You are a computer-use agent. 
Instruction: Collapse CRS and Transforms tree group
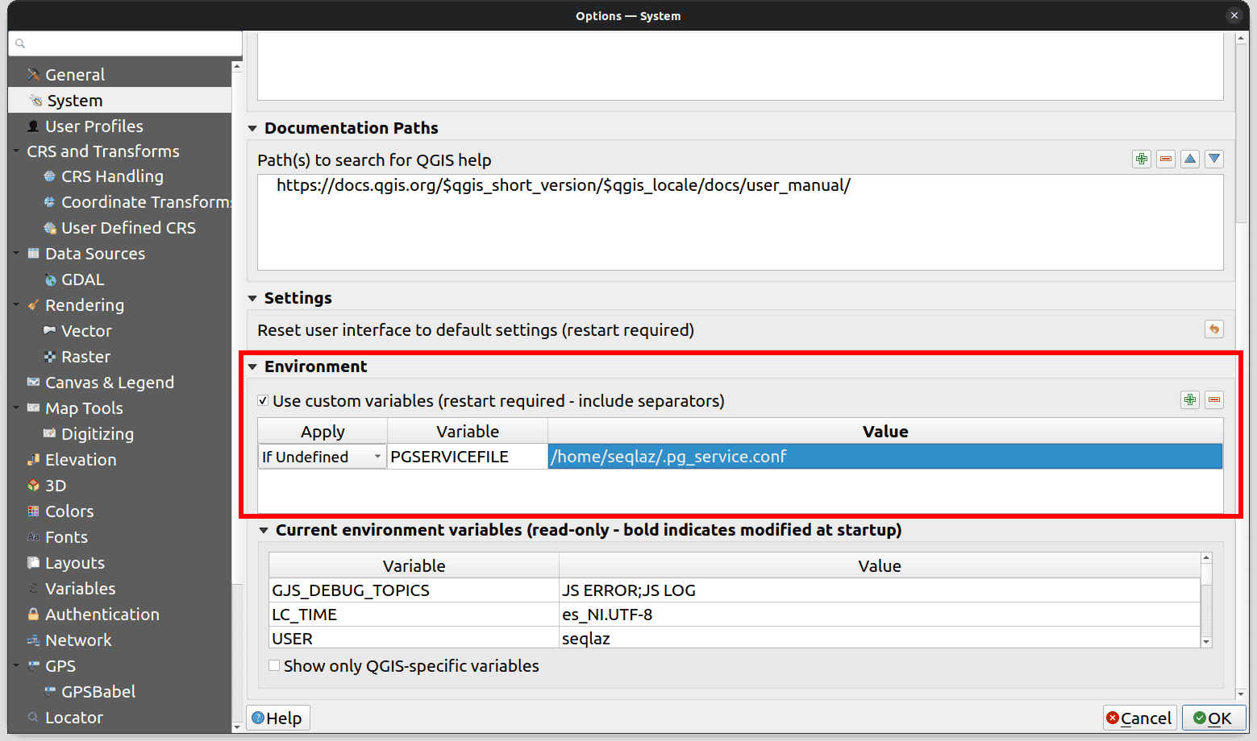coord(16,151)
